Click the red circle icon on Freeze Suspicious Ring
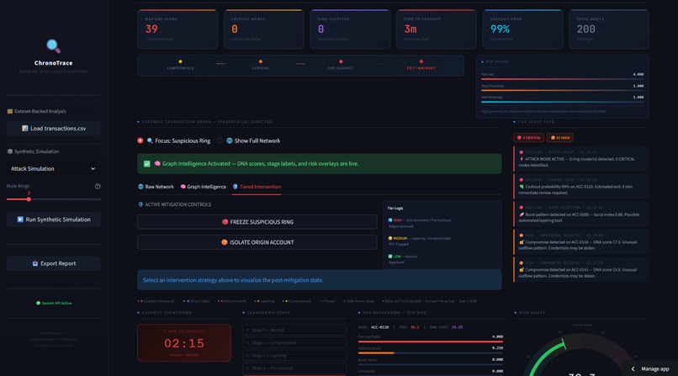Screen dimensions: 678x376 coord(225,222)
